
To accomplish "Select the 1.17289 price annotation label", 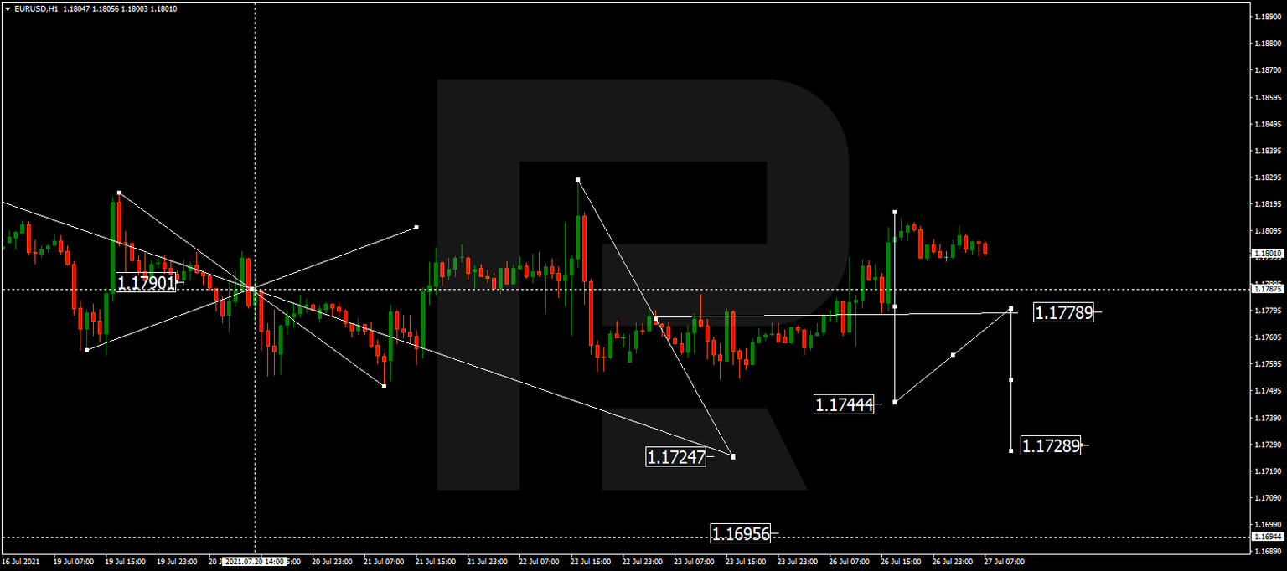I will (x=1049, y=445).
